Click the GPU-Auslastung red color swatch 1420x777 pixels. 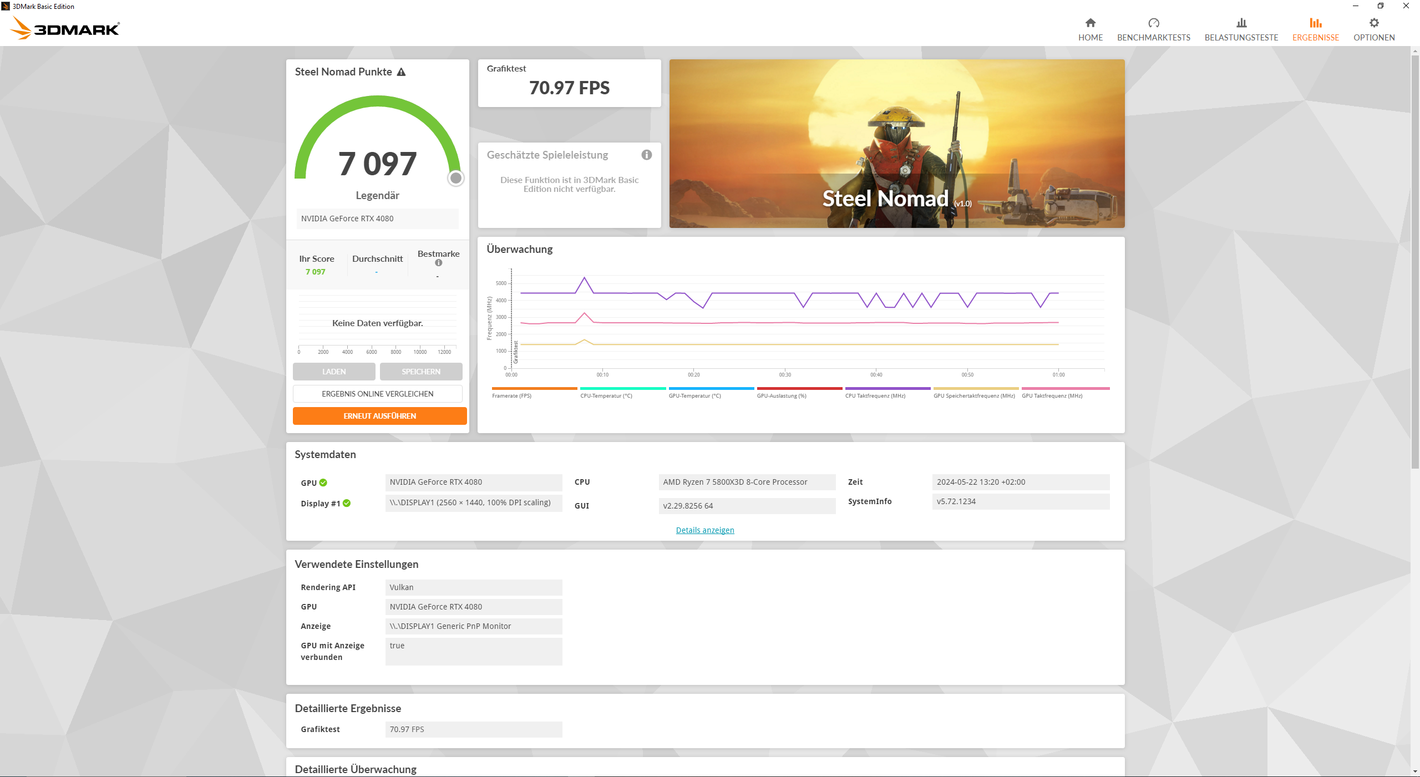(799, 388)
